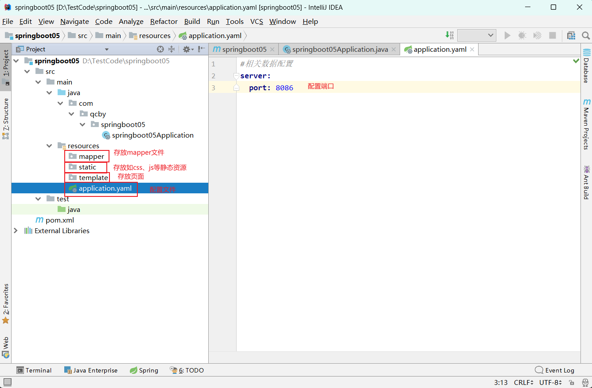Open the Navigate menu
This screenshot has width=592, height=388.
pos(74,21)
